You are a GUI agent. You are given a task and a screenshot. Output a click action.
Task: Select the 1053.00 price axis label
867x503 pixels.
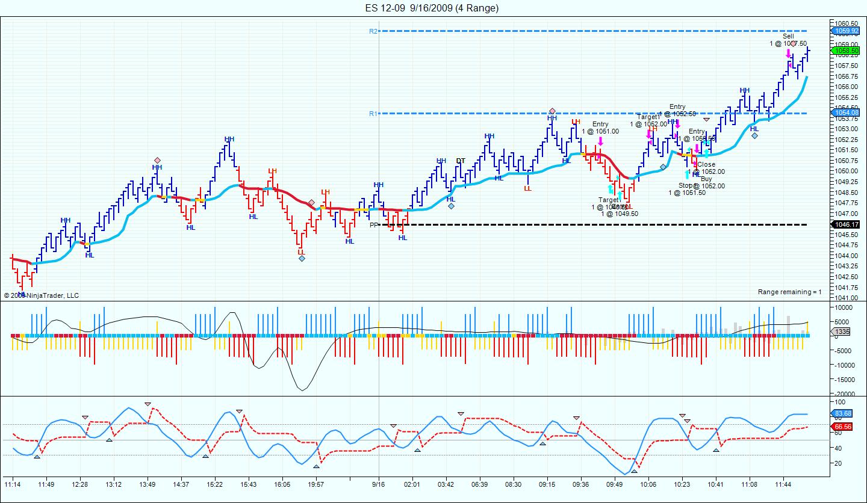846,129
